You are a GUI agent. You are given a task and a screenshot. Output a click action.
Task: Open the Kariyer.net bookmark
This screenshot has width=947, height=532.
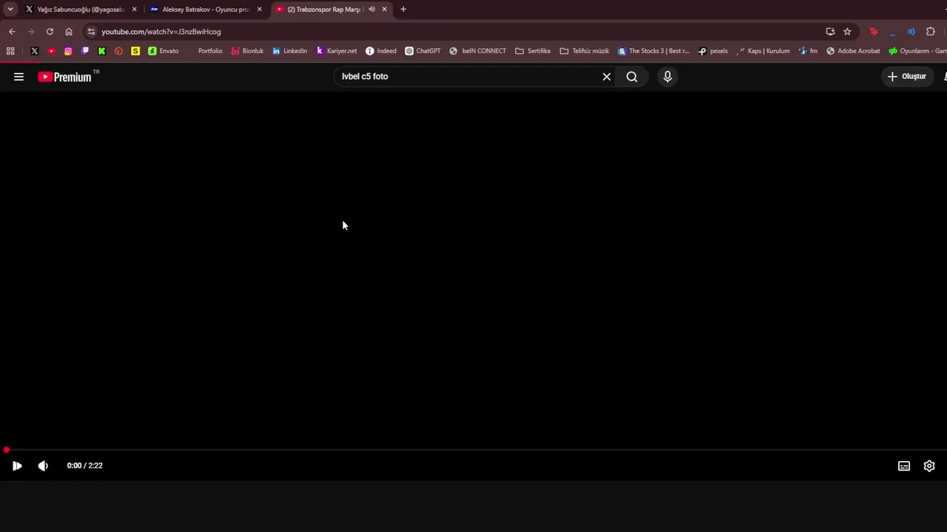(337, 51)
